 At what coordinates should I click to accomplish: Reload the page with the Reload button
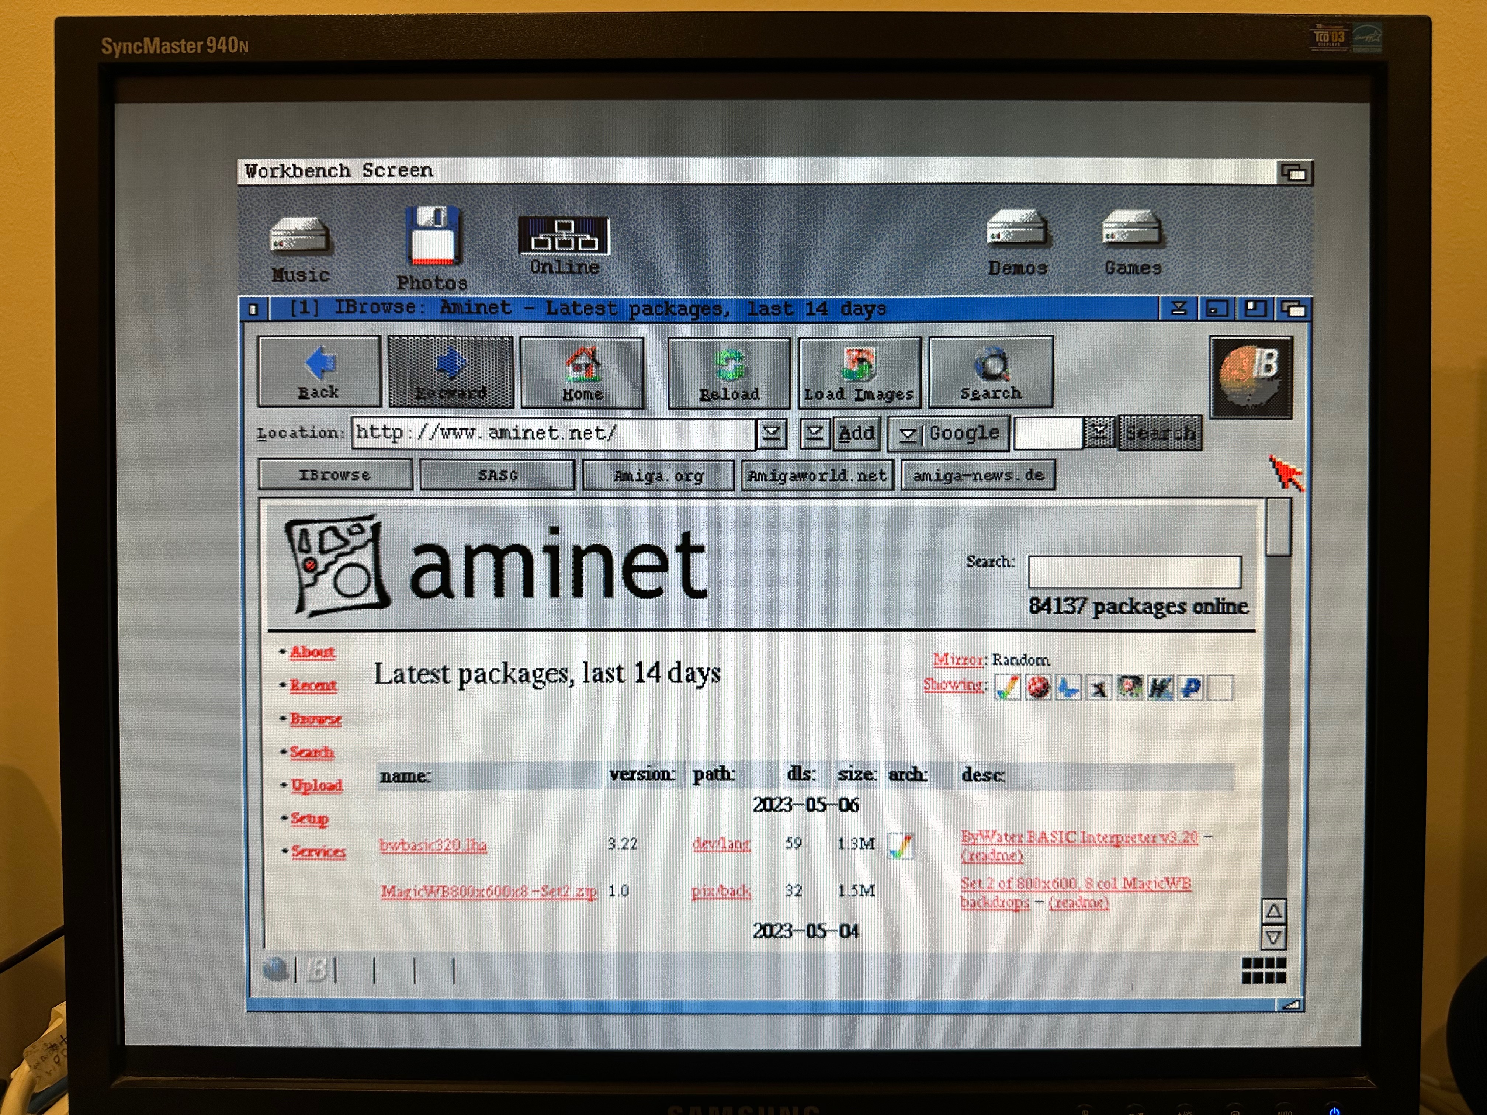(729, 373)
